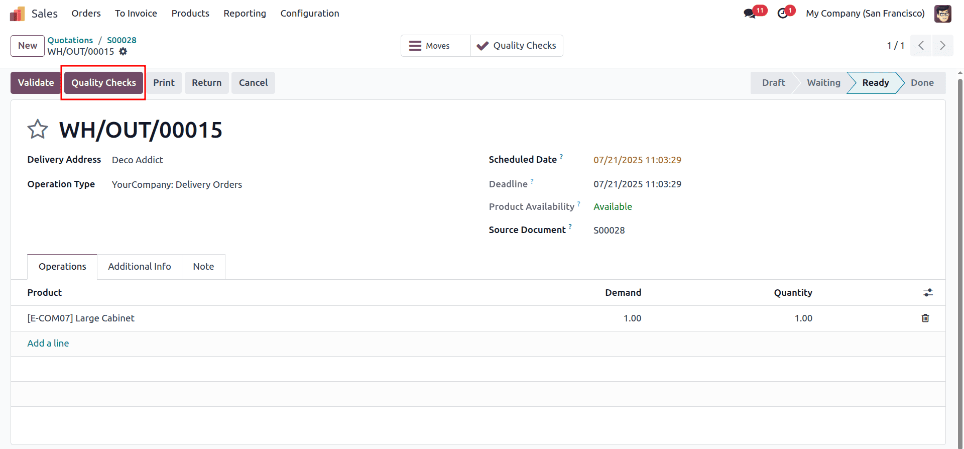Click the Operation Type field value
The width and height of the screenshot is (964, 449).
[x=177, y=185]
